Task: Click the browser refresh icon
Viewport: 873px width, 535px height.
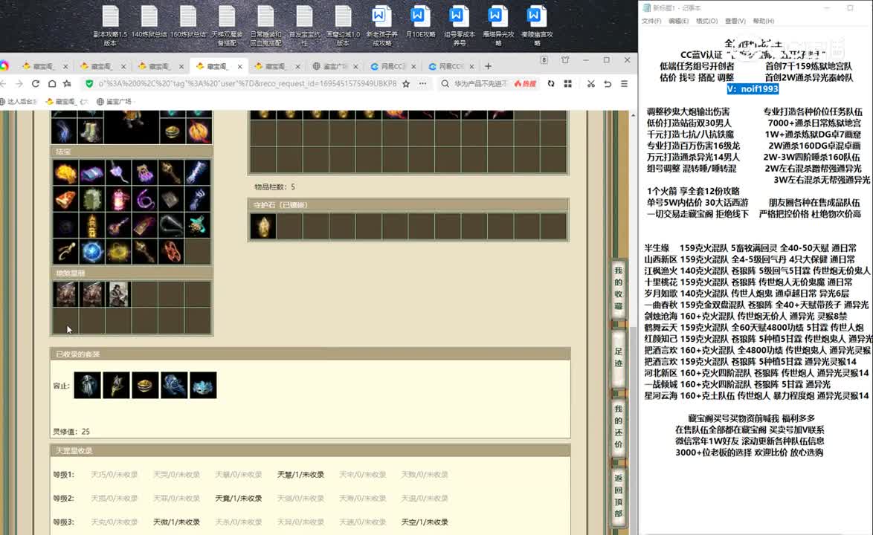Action: [36, 83]
